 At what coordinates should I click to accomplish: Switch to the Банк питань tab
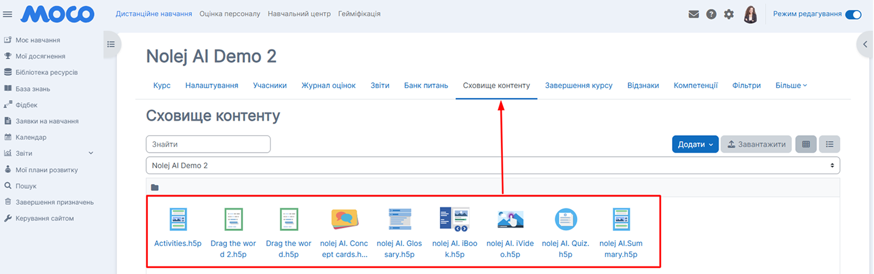(x=426, y=85)
